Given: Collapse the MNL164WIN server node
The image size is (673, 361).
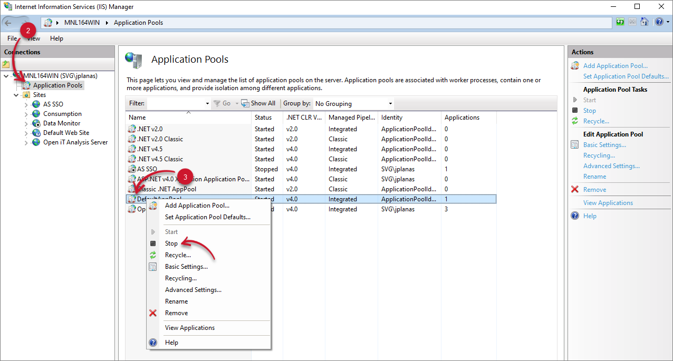Looking at the screenshot, I should point(6,76).
